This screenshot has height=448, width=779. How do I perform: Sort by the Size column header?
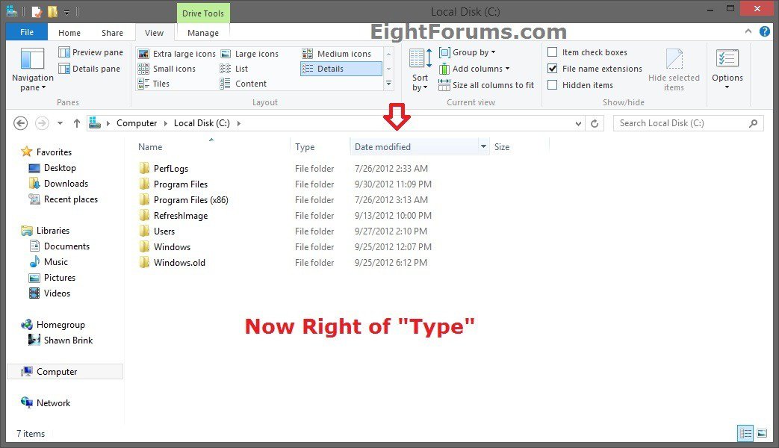[520, 147]
